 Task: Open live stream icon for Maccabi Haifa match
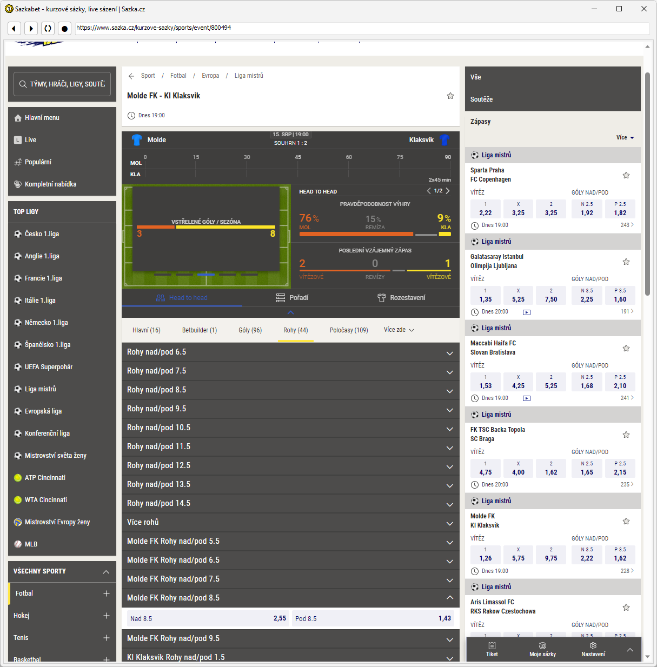click(527, 398)
